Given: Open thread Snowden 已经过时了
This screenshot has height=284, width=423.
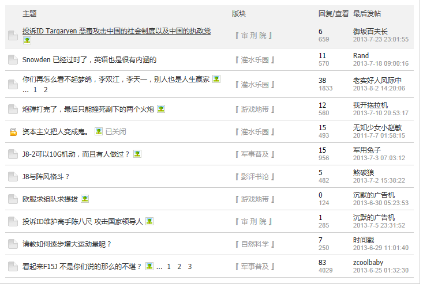Looking at the screenshot, I should click(89, 60).
